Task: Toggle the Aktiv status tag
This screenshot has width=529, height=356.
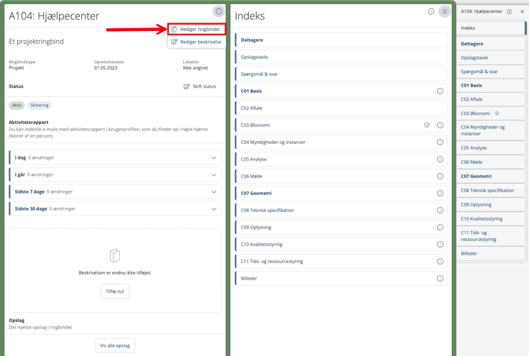Action: coord(17,105)
